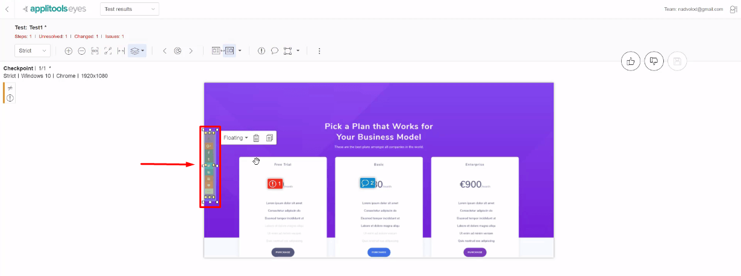The width and height of the screenshot is (741, 276).
Task: Zoom out with the minus icon
Action: [82, 51]
